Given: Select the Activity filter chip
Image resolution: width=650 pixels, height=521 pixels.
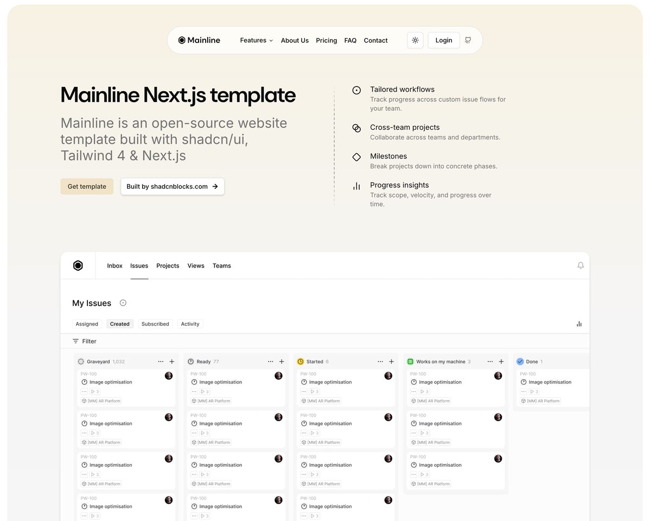Looking at the screenshot, I should [190, 324].
